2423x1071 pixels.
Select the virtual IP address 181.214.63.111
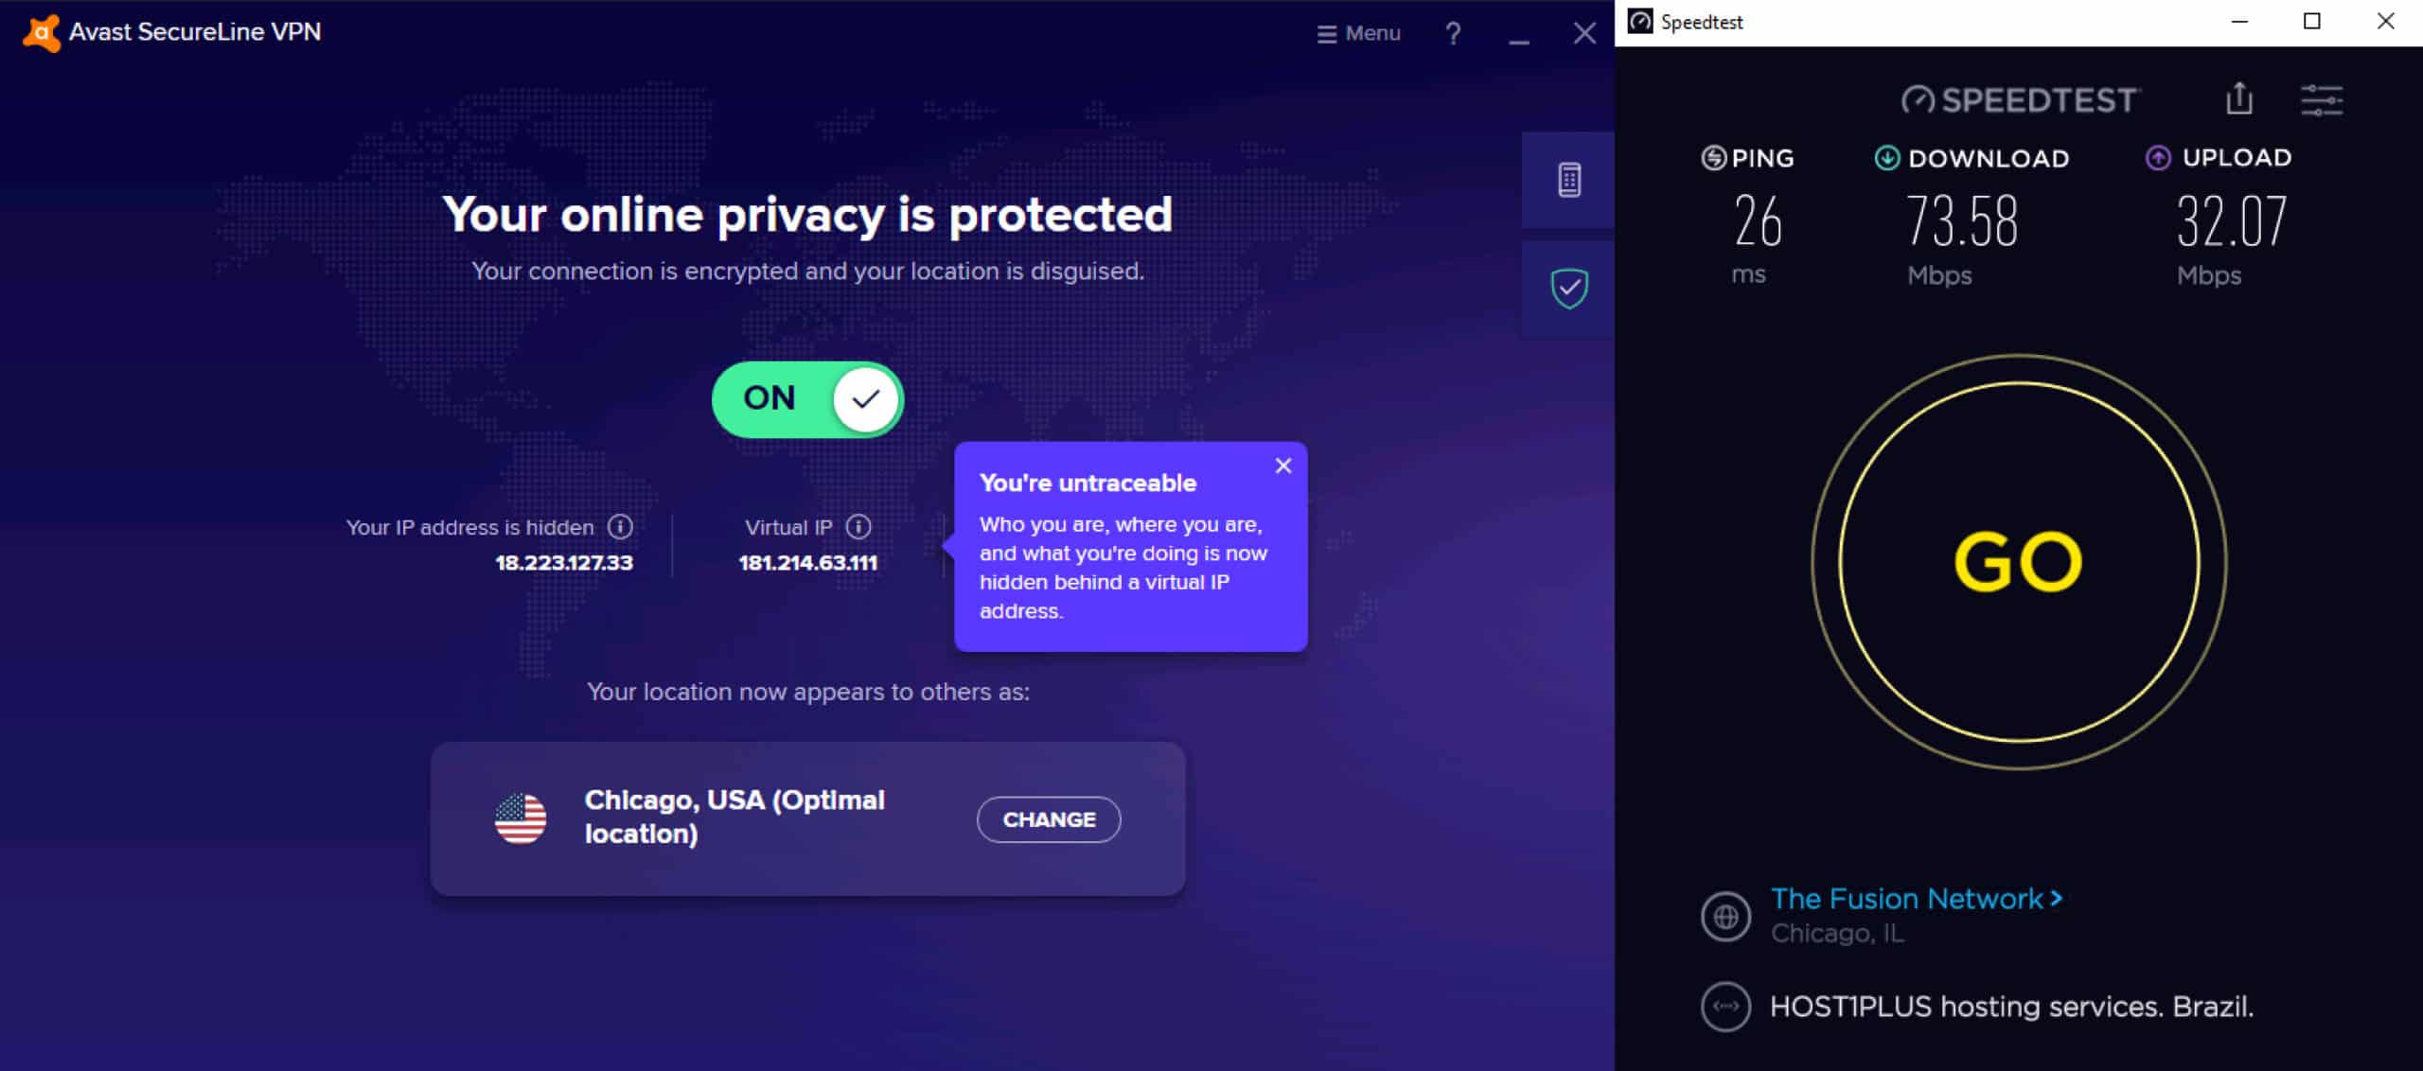(807, 563)
